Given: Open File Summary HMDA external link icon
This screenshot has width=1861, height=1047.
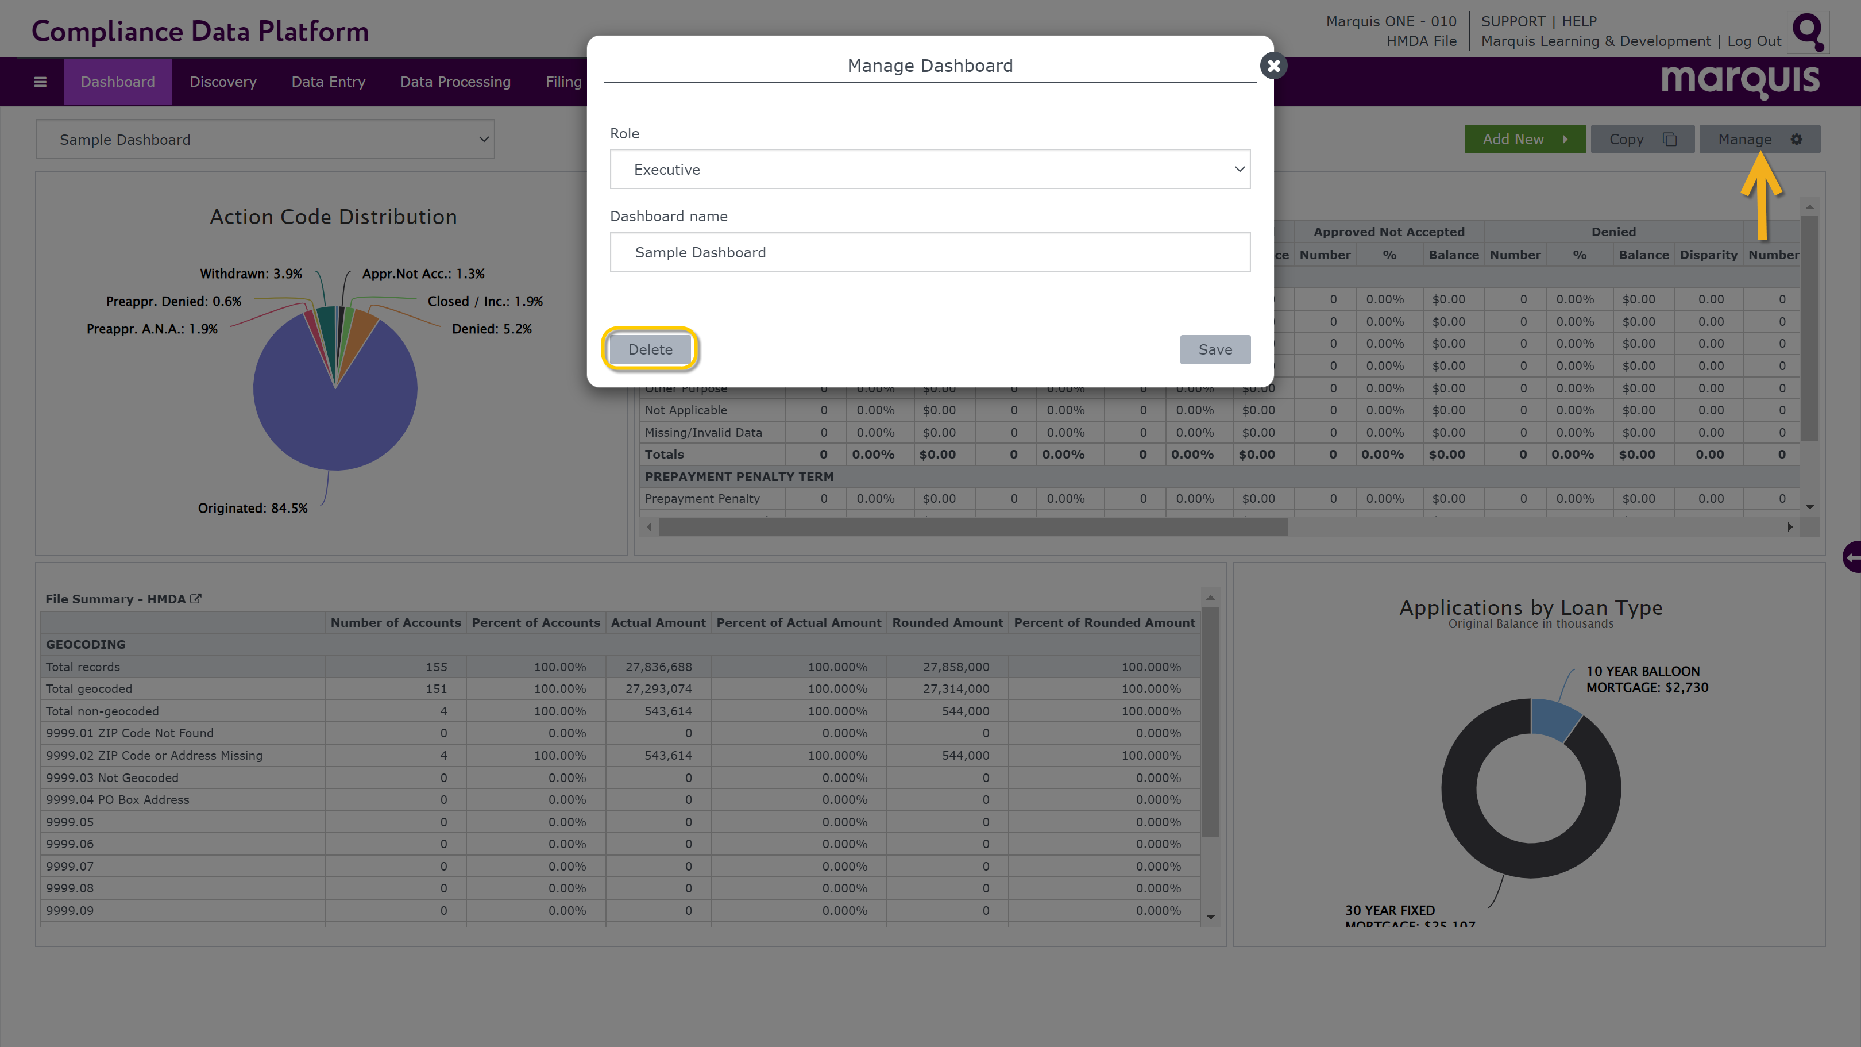Looking at the screenshot, I should [196, 599].
